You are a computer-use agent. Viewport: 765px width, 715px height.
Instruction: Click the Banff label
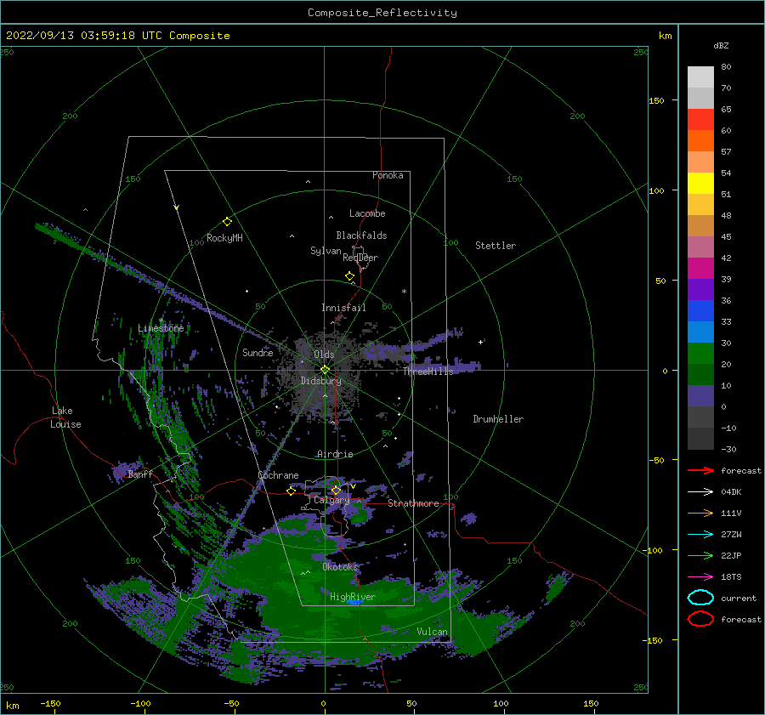tap(140, 474)
